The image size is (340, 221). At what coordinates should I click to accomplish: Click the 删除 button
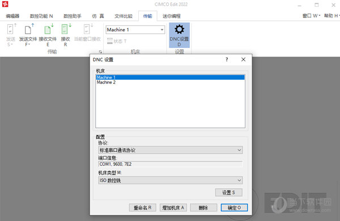point(203,208)
